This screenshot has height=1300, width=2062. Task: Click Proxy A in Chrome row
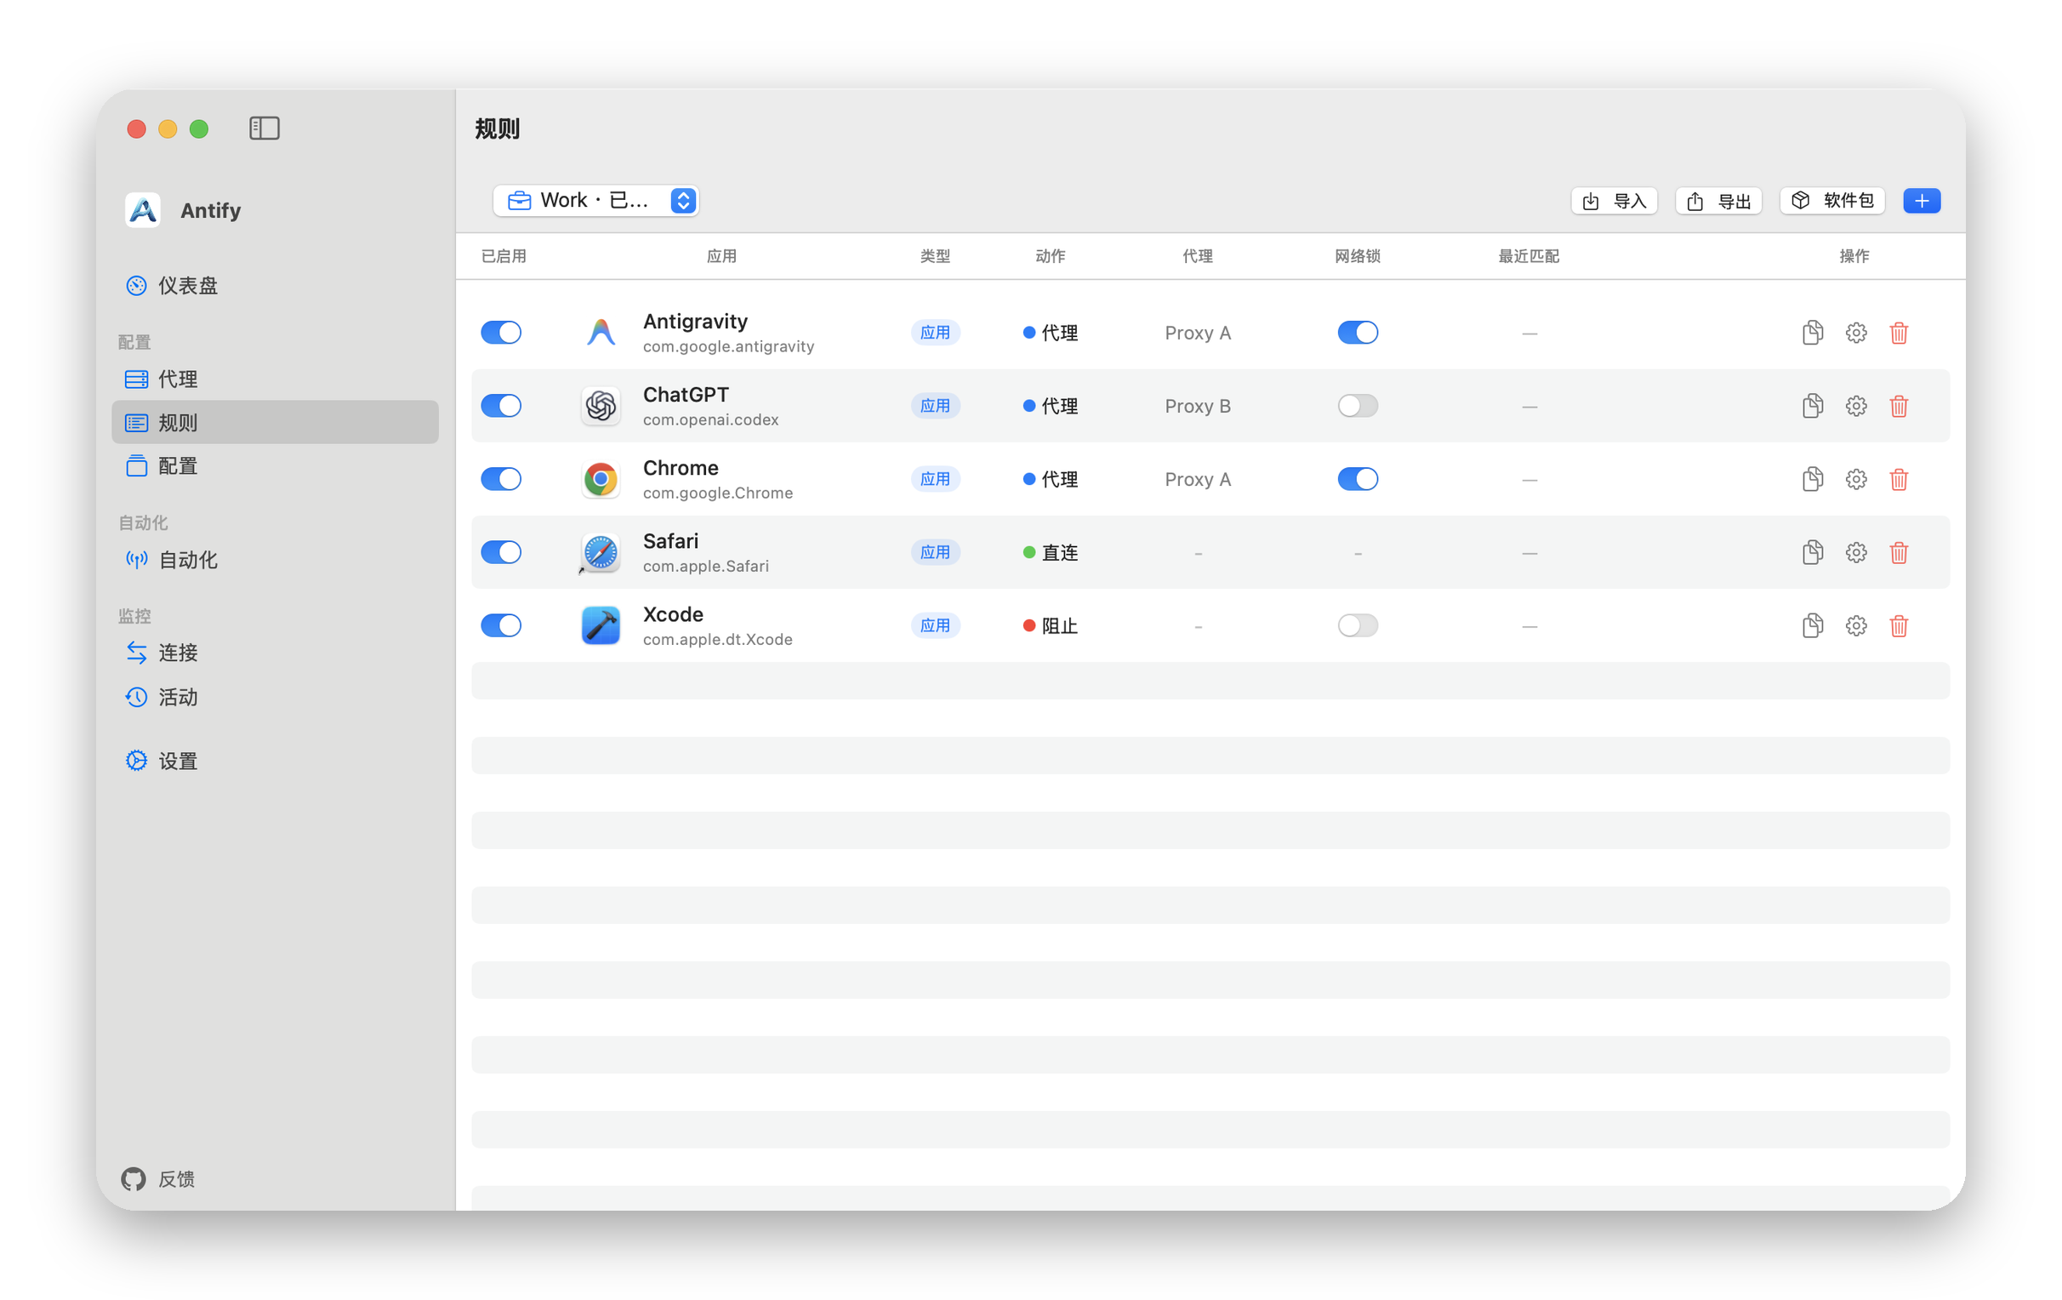click(1197, 480)
